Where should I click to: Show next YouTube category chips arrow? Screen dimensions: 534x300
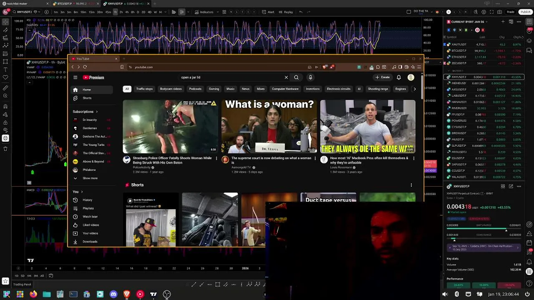[x=414, y=89]
